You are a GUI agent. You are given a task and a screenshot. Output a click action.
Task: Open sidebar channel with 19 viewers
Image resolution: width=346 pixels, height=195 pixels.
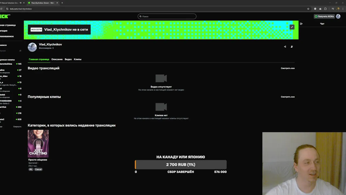tap(11, 77)
